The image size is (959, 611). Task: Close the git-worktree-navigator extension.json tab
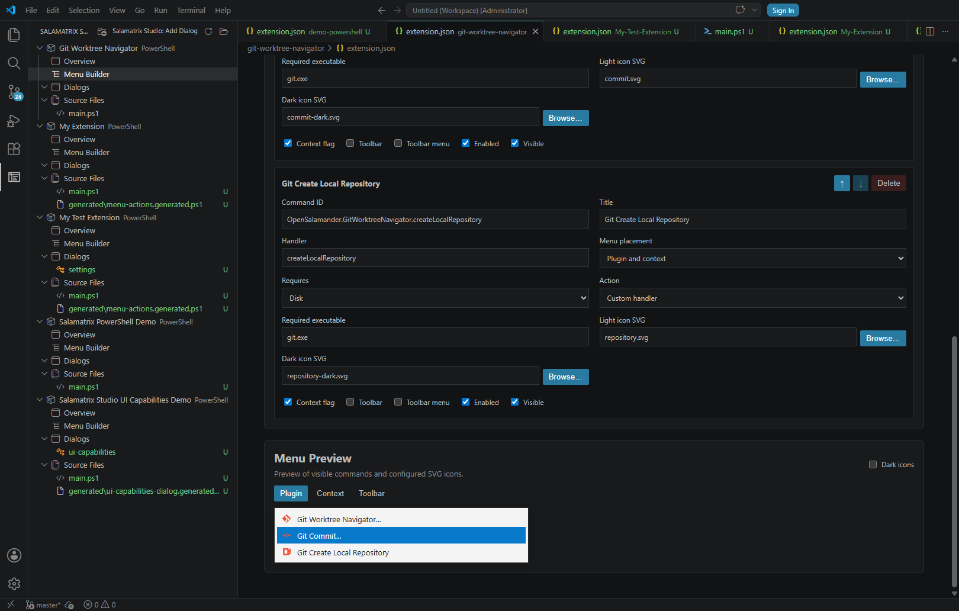(535, 31)
